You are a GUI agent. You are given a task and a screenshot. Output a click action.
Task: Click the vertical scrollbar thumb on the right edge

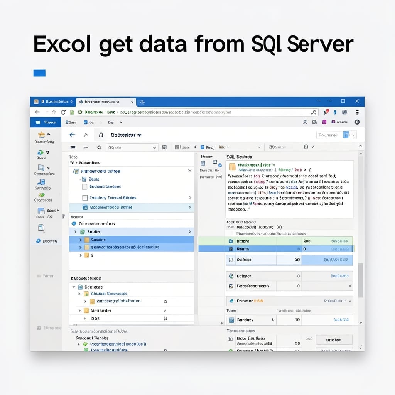coord(361,280)
